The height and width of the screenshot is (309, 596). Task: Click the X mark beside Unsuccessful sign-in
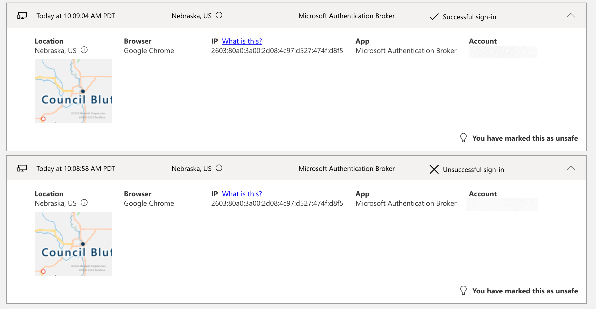[x=434, y=169]
